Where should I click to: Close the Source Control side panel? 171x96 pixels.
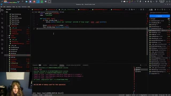(169, 10)
